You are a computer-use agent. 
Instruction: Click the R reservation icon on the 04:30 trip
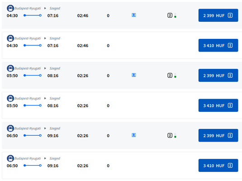pos(134,15)
